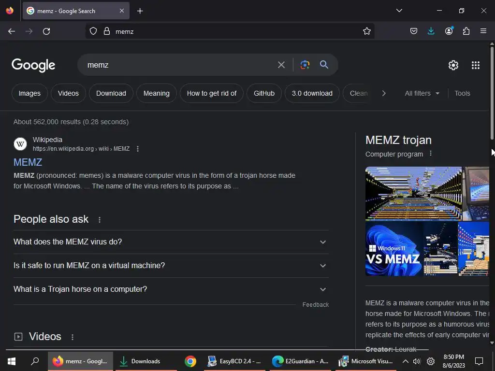Select the GitHub filter chip
The height and width of the screenshot is (371, 495).
coord(264,93)
